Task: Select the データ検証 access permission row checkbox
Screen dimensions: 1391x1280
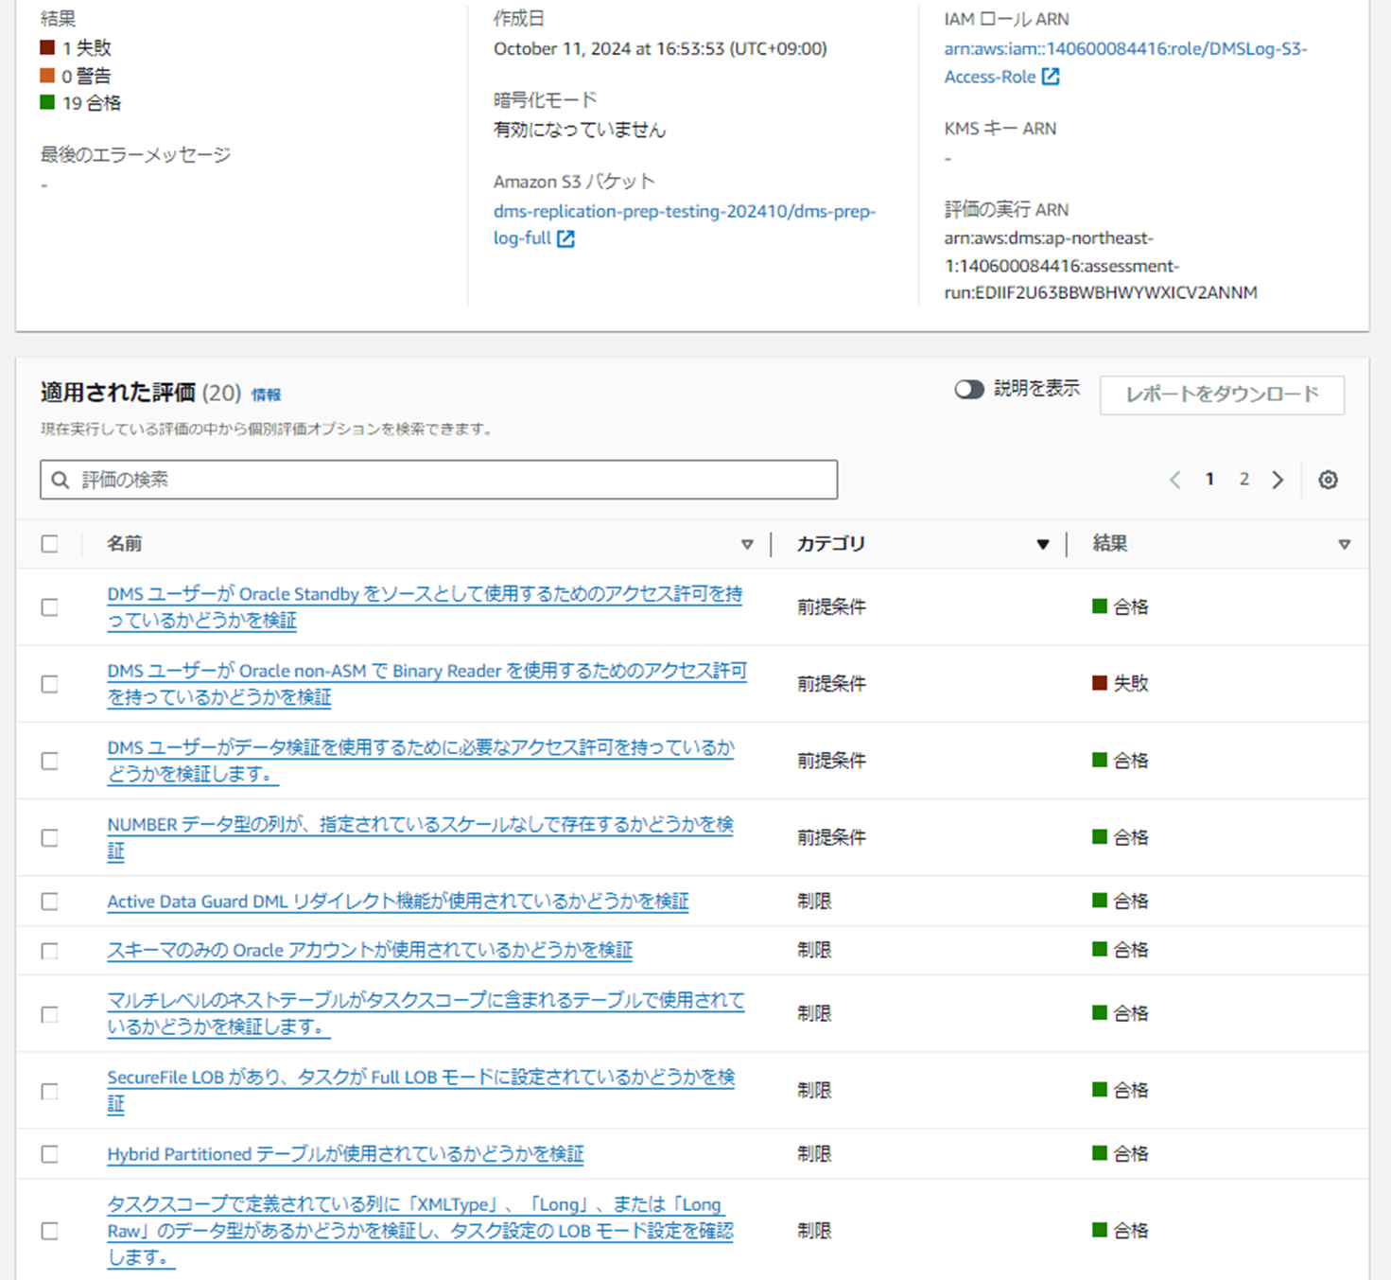Action: [x=50, y=761]
